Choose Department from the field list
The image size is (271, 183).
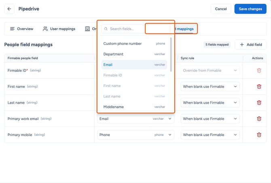click(134, 54)
